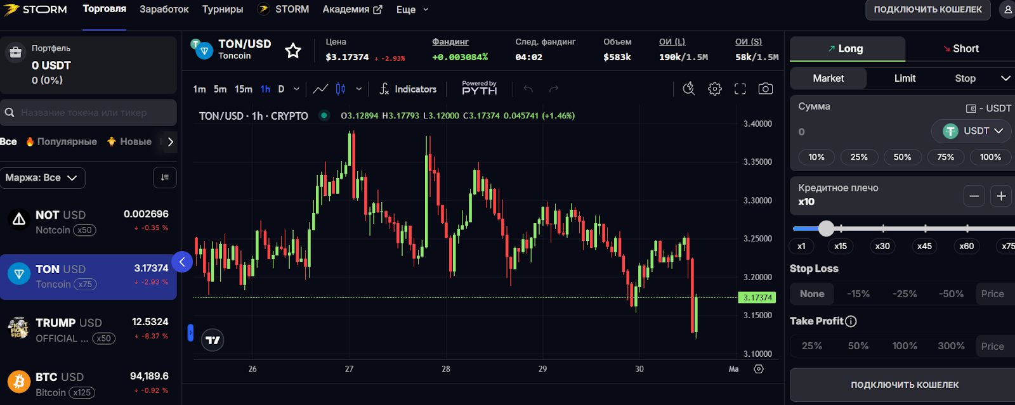Expand the timeframe dropdown after D
This screenshot has height=405, width=1015.
(296, 89)
